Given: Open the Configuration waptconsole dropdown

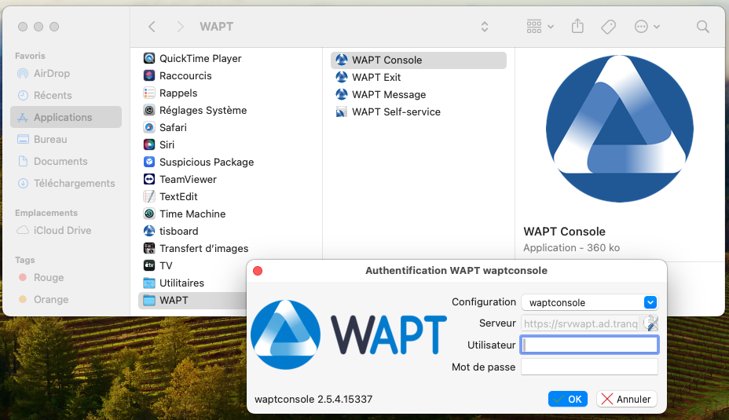Looking at the screenshot, I should tap(589, 302).
